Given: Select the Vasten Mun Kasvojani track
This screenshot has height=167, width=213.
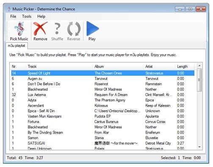Looking at the screenshot, I should (x=44, y=116).
